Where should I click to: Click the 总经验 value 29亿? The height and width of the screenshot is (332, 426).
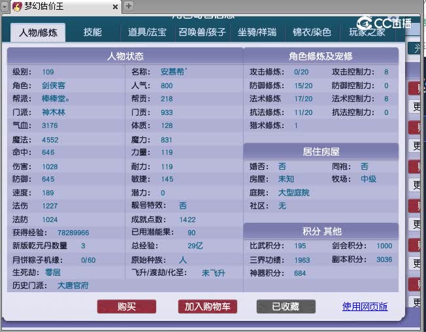[195, 246]
